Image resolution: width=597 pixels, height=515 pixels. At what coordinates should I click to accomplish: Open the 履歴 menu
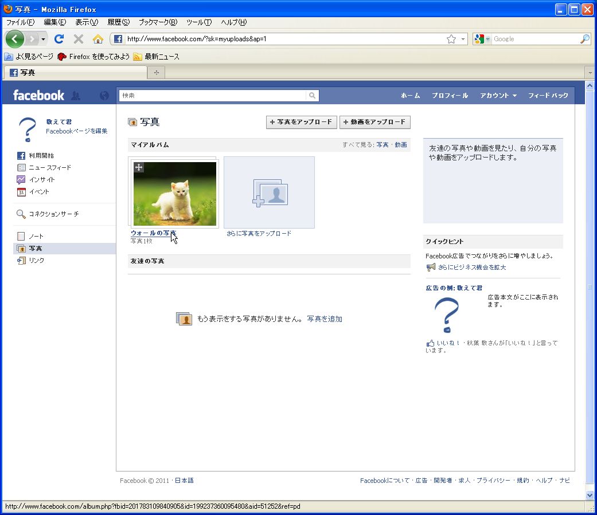pos(118,22)
